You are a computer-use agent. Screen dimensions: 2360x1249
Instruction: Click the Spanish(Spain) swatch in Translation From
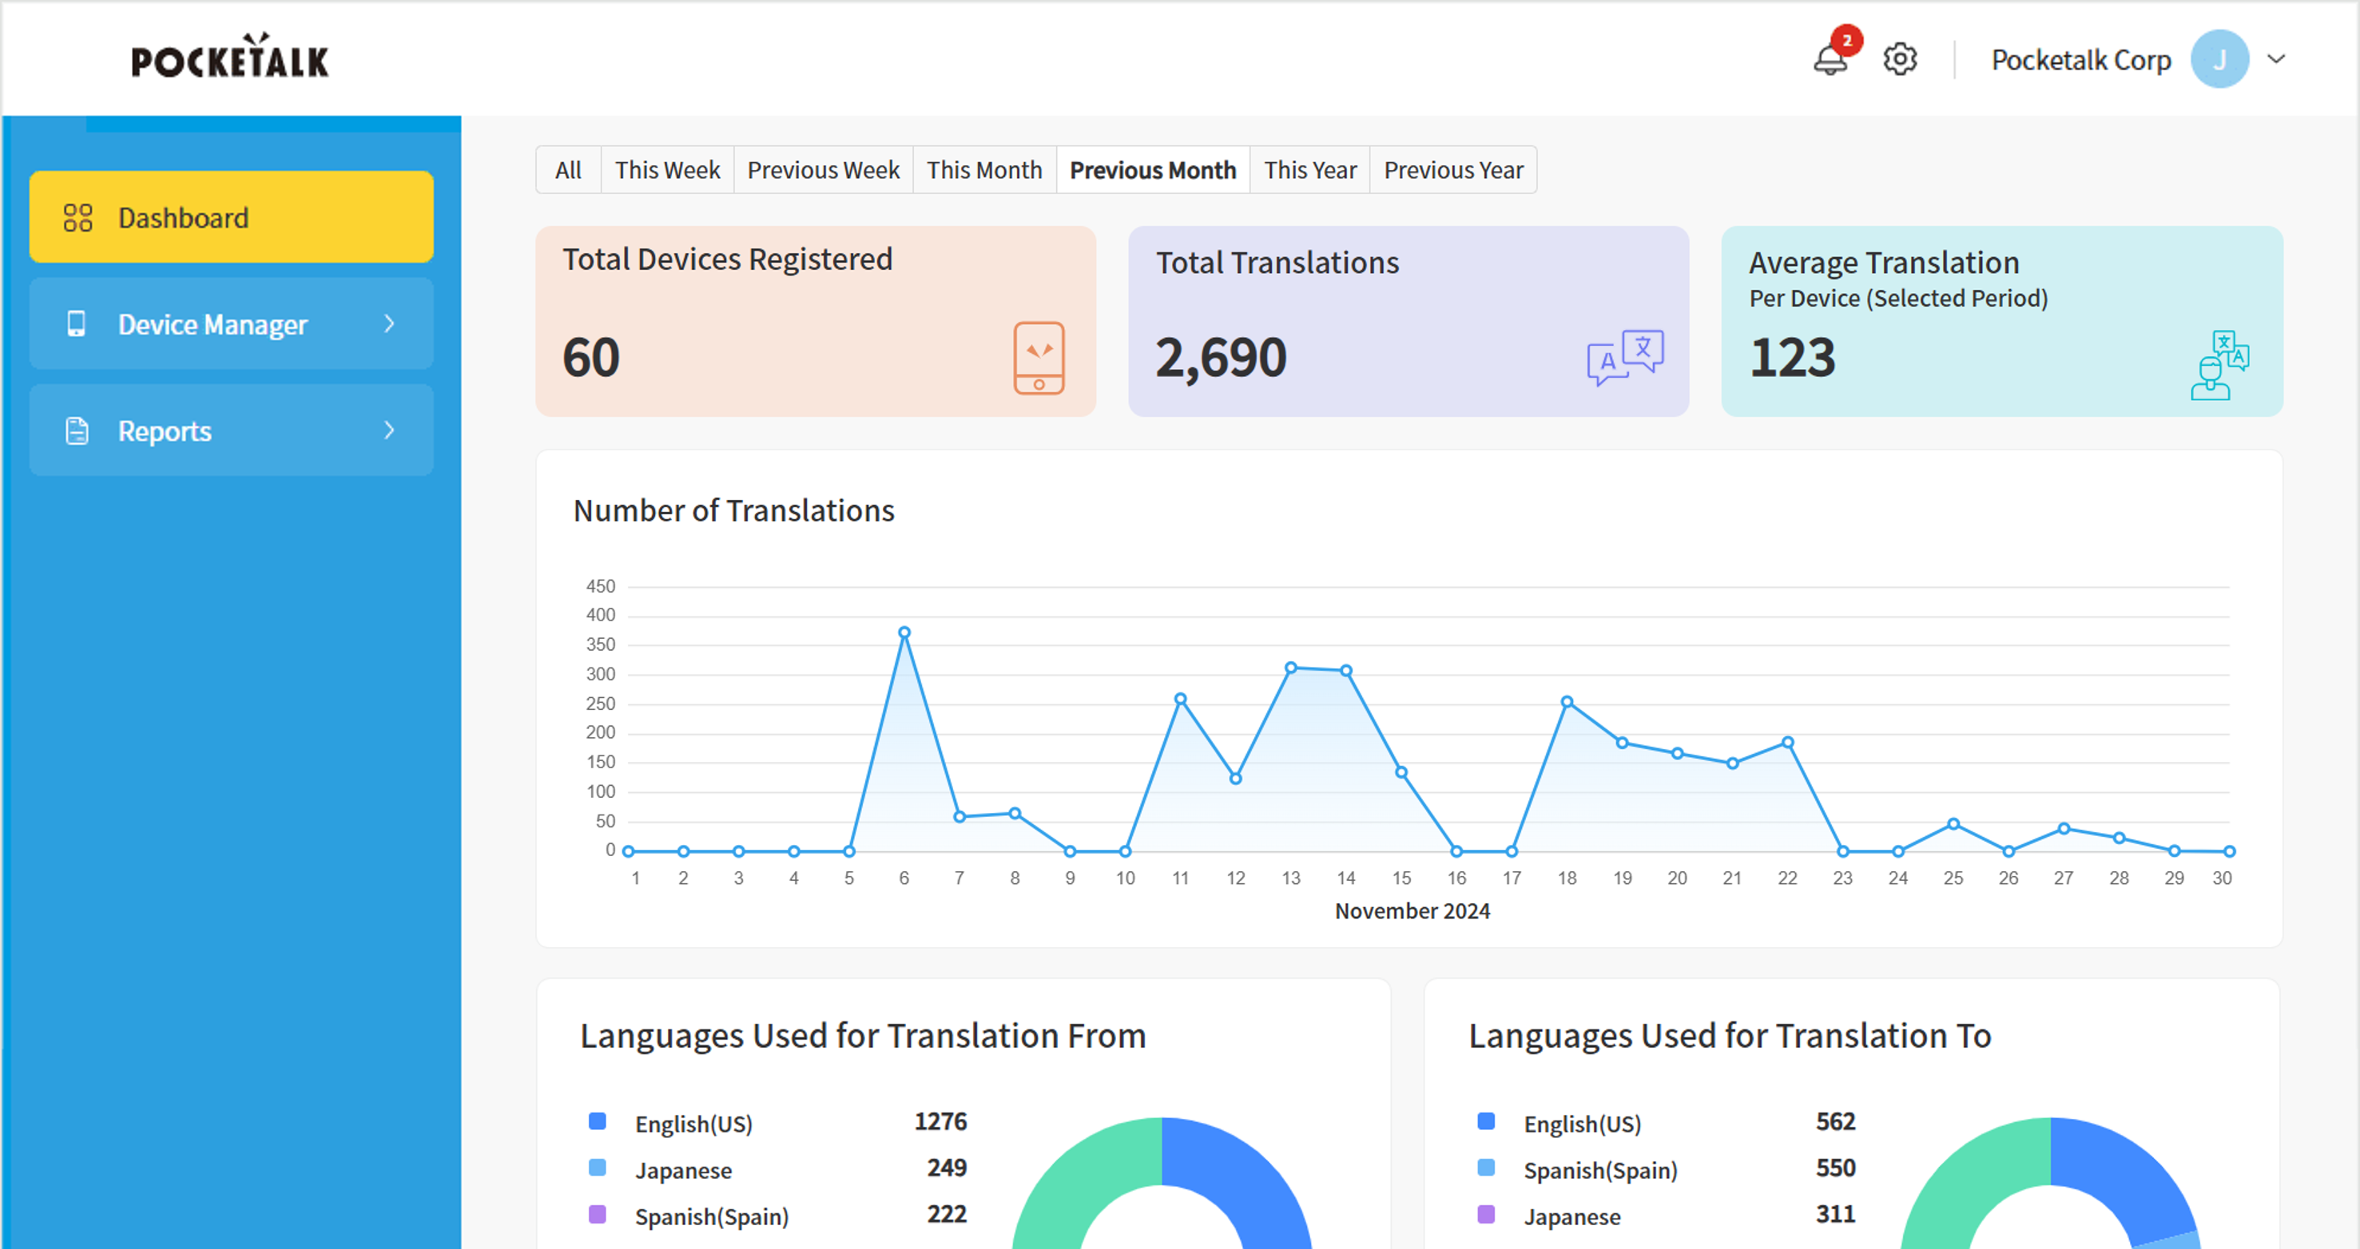click(598, 1214)
